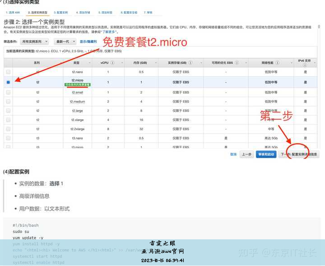Click the 高达 5Gb cell in t3.nano row

pos(271,138)
